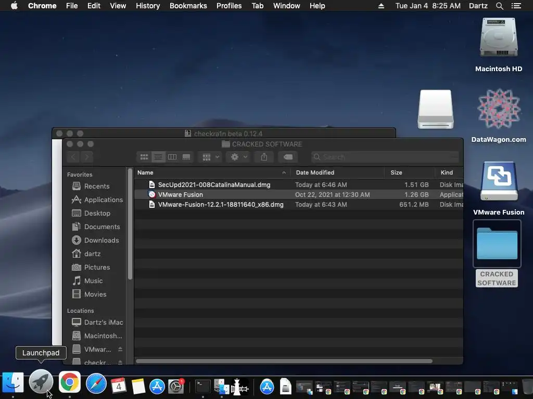Open checkra1n chess icon in the Dock
The width and height of the screenshot is (533, 399).
(239, 386)
